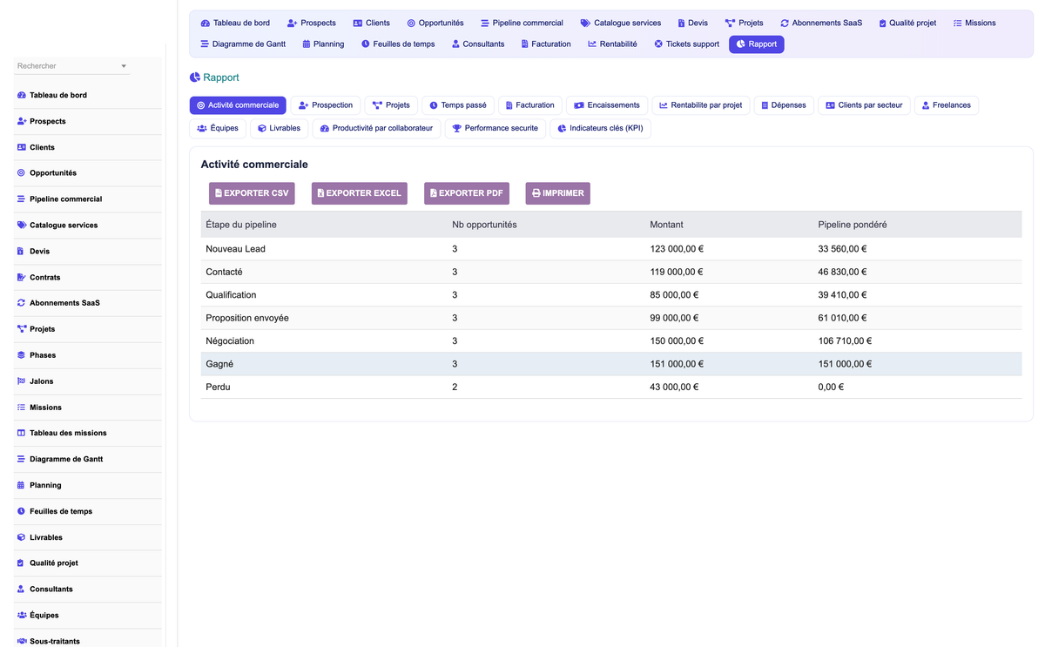The width and height of the screenshot is (1045, 647).
Task: Click the Pipeline pondéré column header
Action: point(853,225)
